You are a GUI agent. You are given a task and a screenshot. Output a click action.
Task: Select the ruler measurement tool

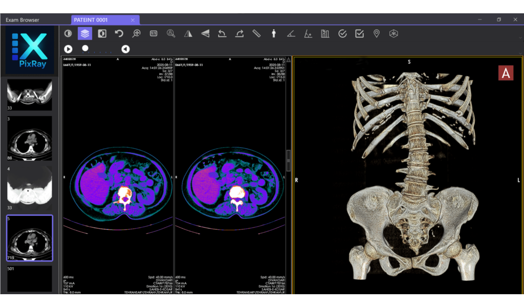[256, 33]
